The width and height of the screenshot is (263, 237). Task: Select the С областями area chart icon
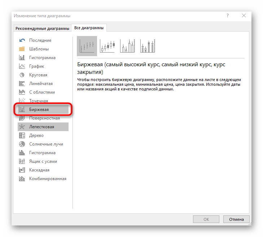[x=22, y=92]
